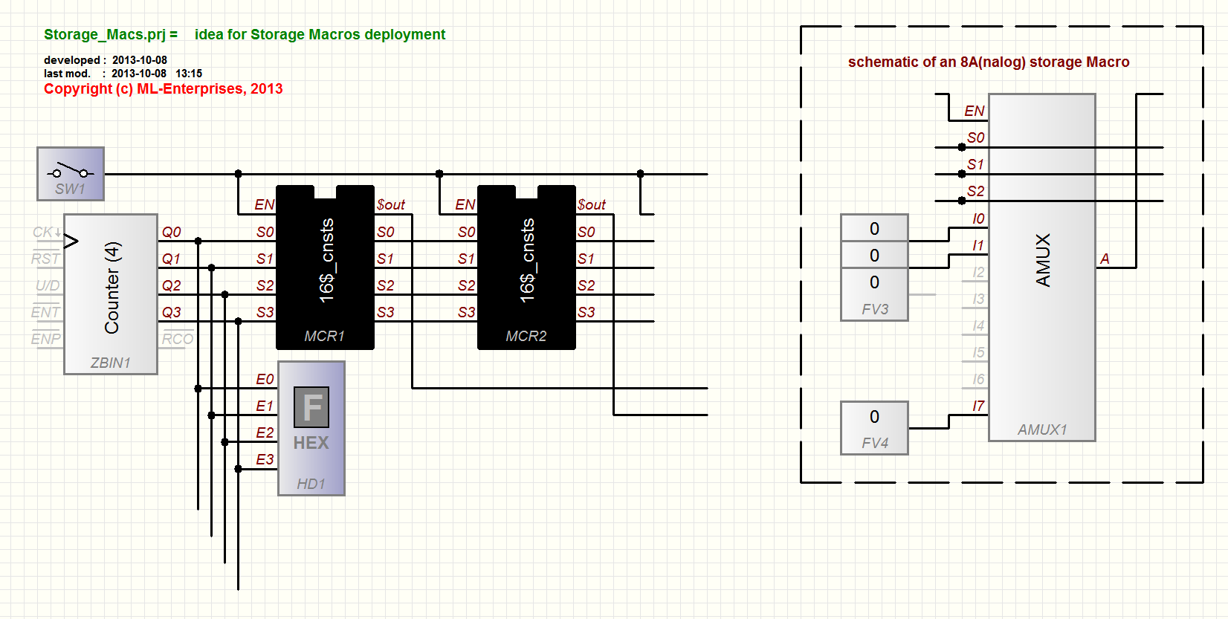The height and width of the screenshot is (619, 1228).
Task: Click the ENT pin label on counter
Action: (x=45, y=312)
